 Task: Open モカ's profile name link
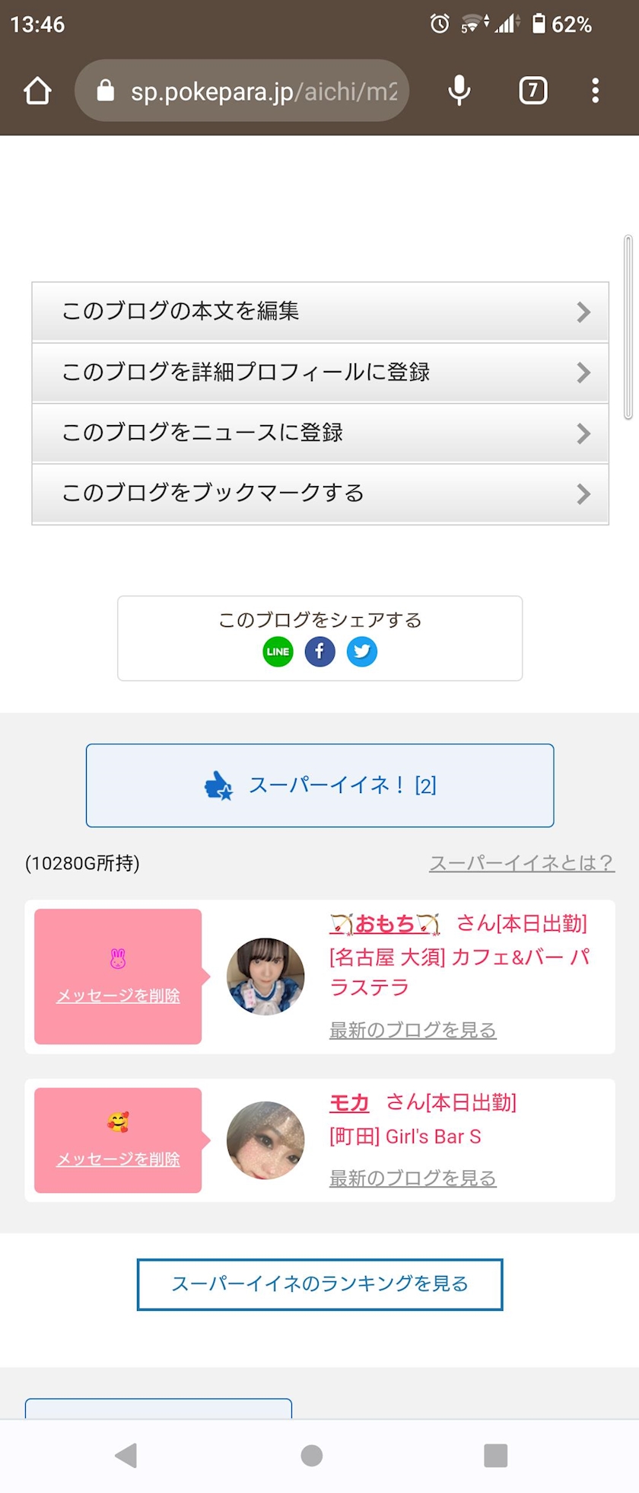click(x=349, y=1102)
